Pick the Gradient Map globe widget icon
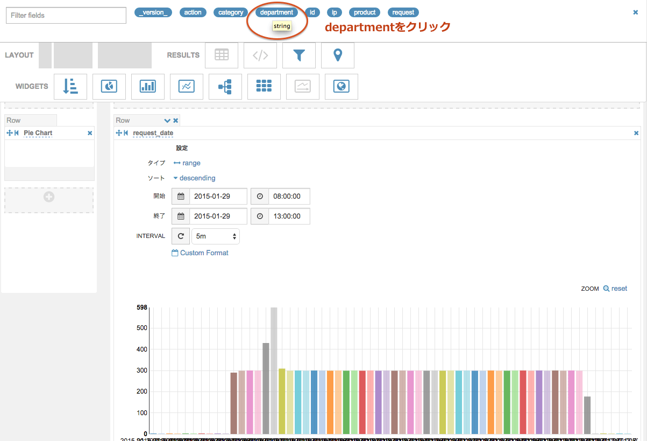Image resolution: width=647 pixels, height=441 pixels. (x=342, y=86)
